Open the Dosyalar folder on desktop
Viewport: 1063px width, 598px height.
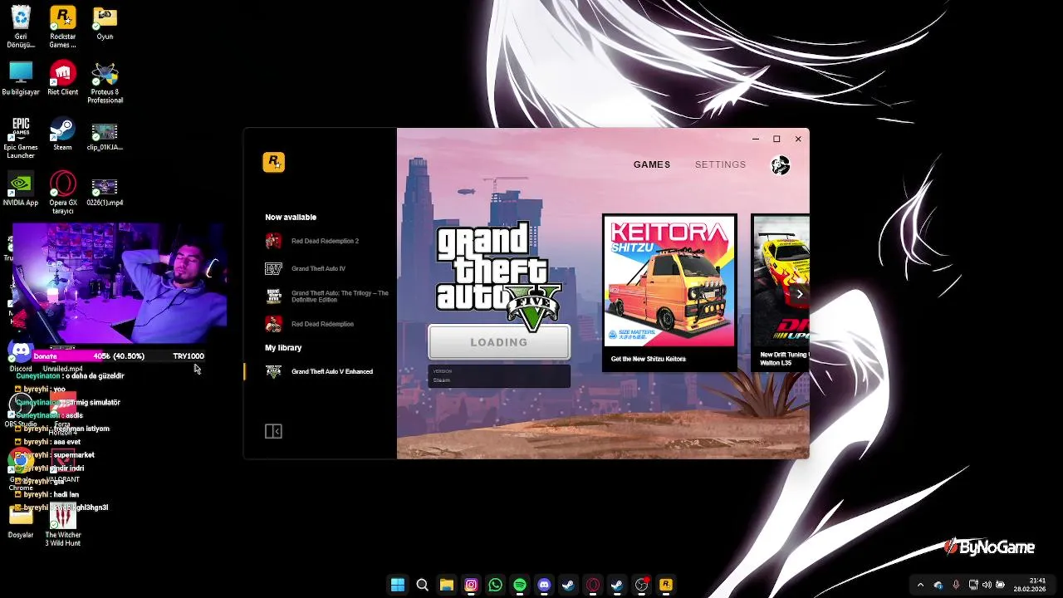click(21, 522)
